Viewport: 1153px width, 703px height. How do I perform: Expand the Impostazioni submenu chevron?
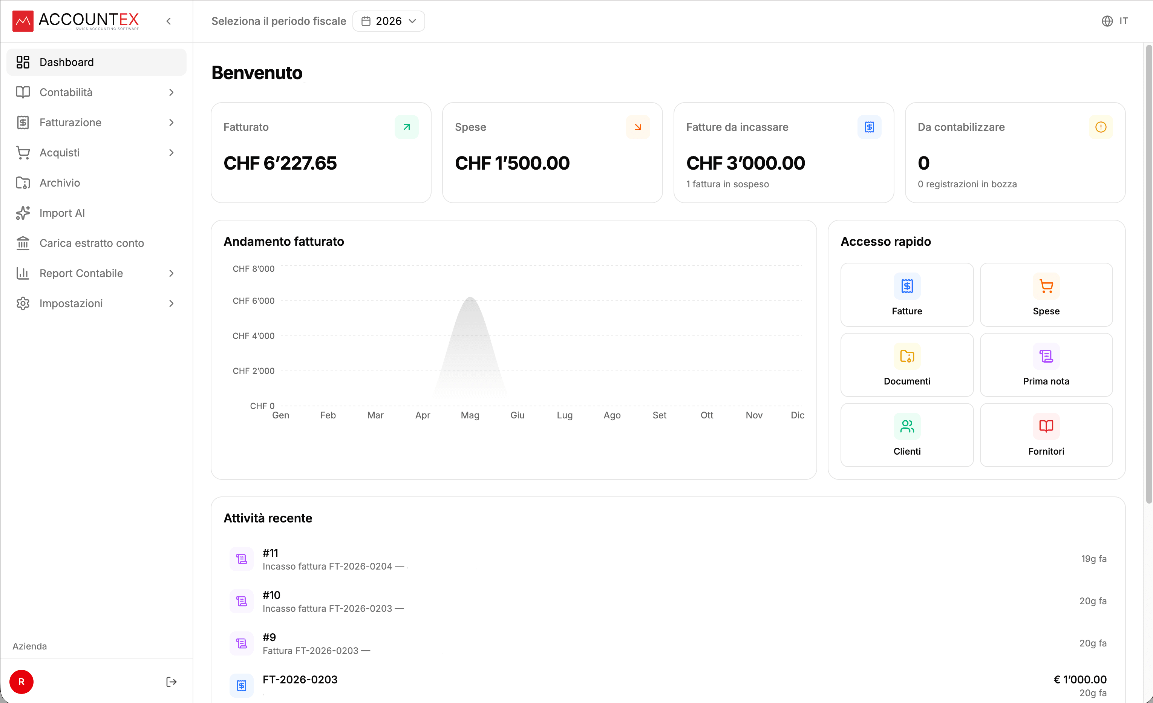coord(171,303)
